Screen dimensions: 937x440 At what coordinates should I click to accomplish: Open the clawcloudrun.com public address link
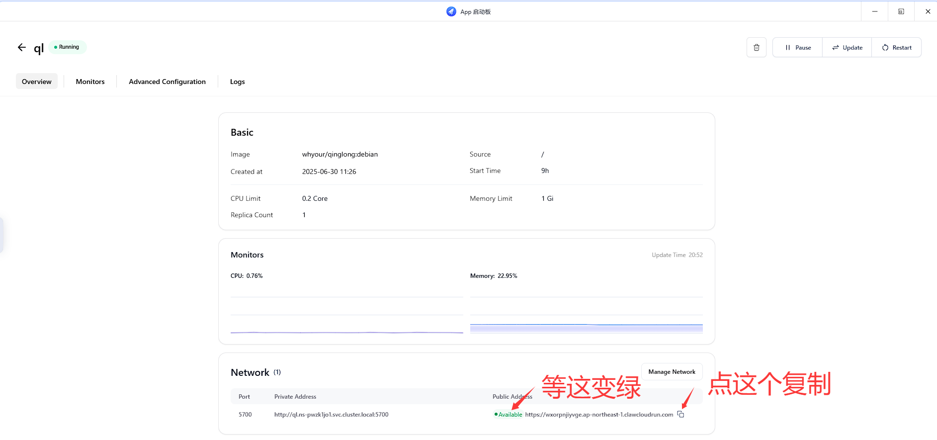click(x=598, y=415)
